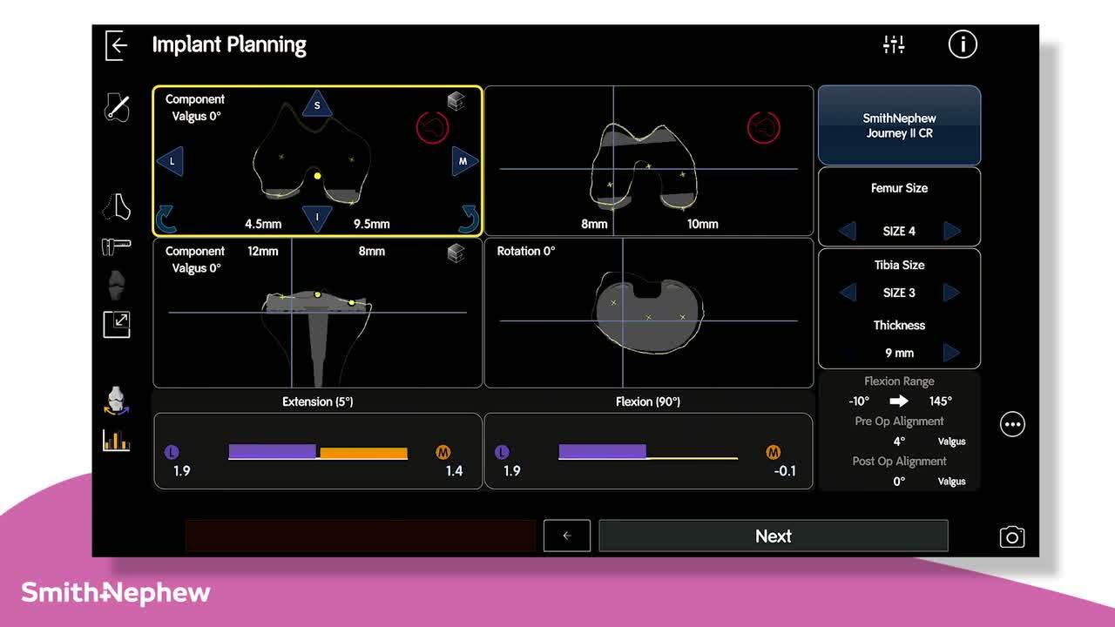This screenshot has height=627, width=1115.
Task: Rotate femur component with bottom-right curved arrow
Action: [x=469, y=220]
